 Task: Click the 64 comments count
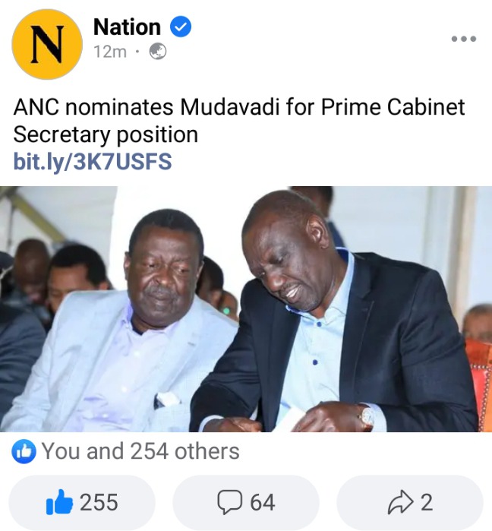coord(263,502)
